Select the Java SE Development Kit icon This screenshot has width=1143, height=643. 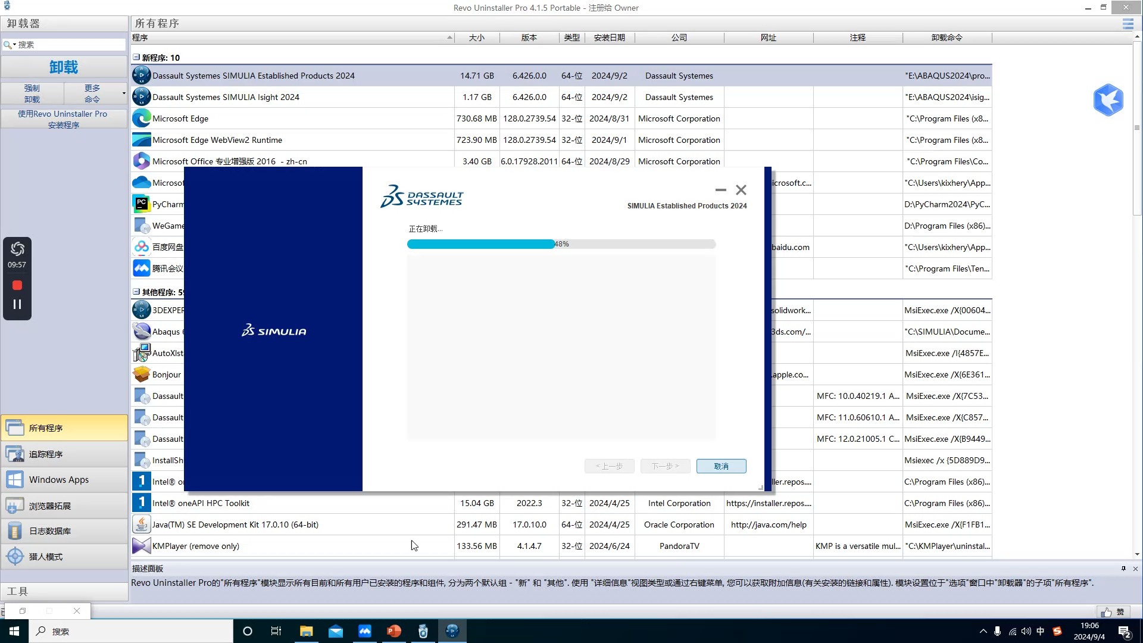(141, 525)
